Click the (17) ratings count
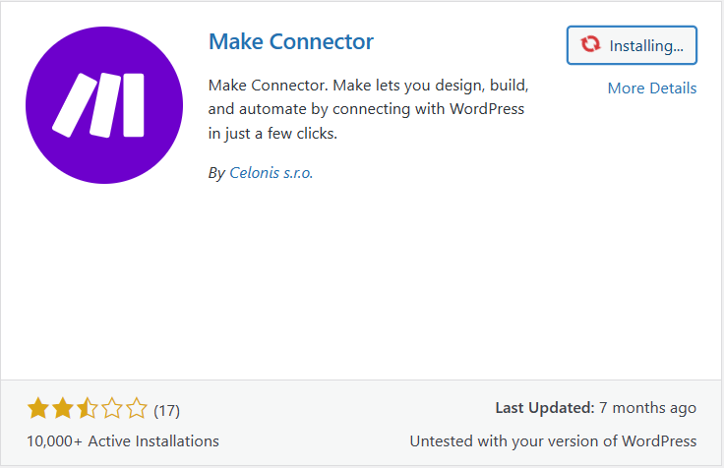 [166, 410]
